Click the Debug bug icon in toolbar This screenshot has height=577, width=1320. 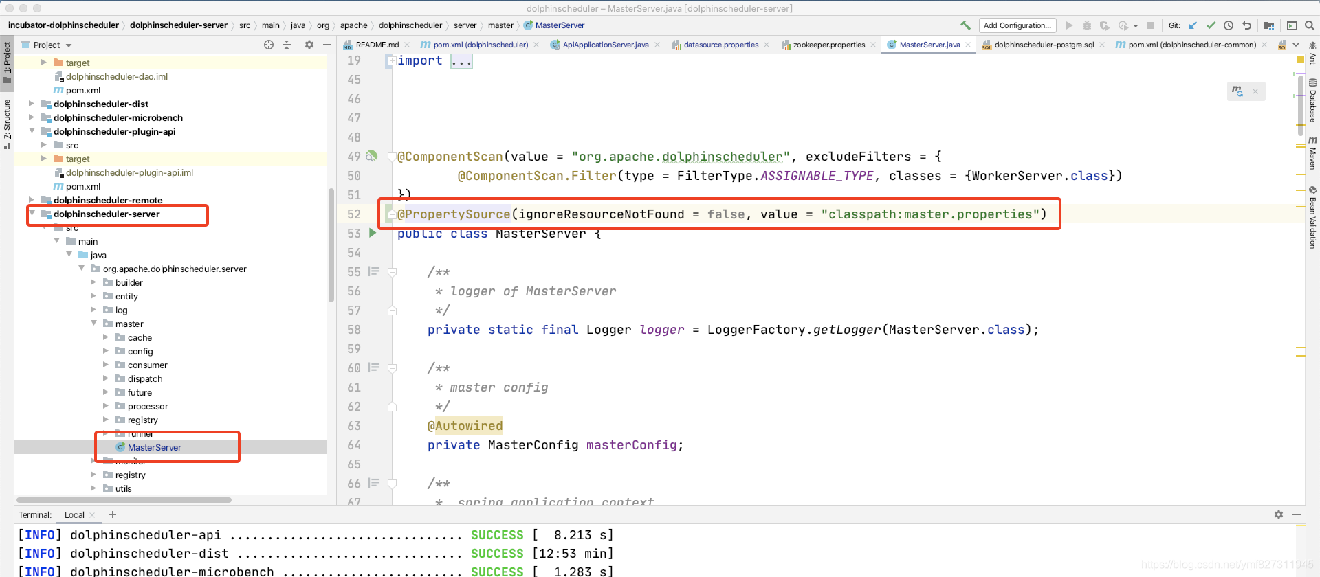1087,25
